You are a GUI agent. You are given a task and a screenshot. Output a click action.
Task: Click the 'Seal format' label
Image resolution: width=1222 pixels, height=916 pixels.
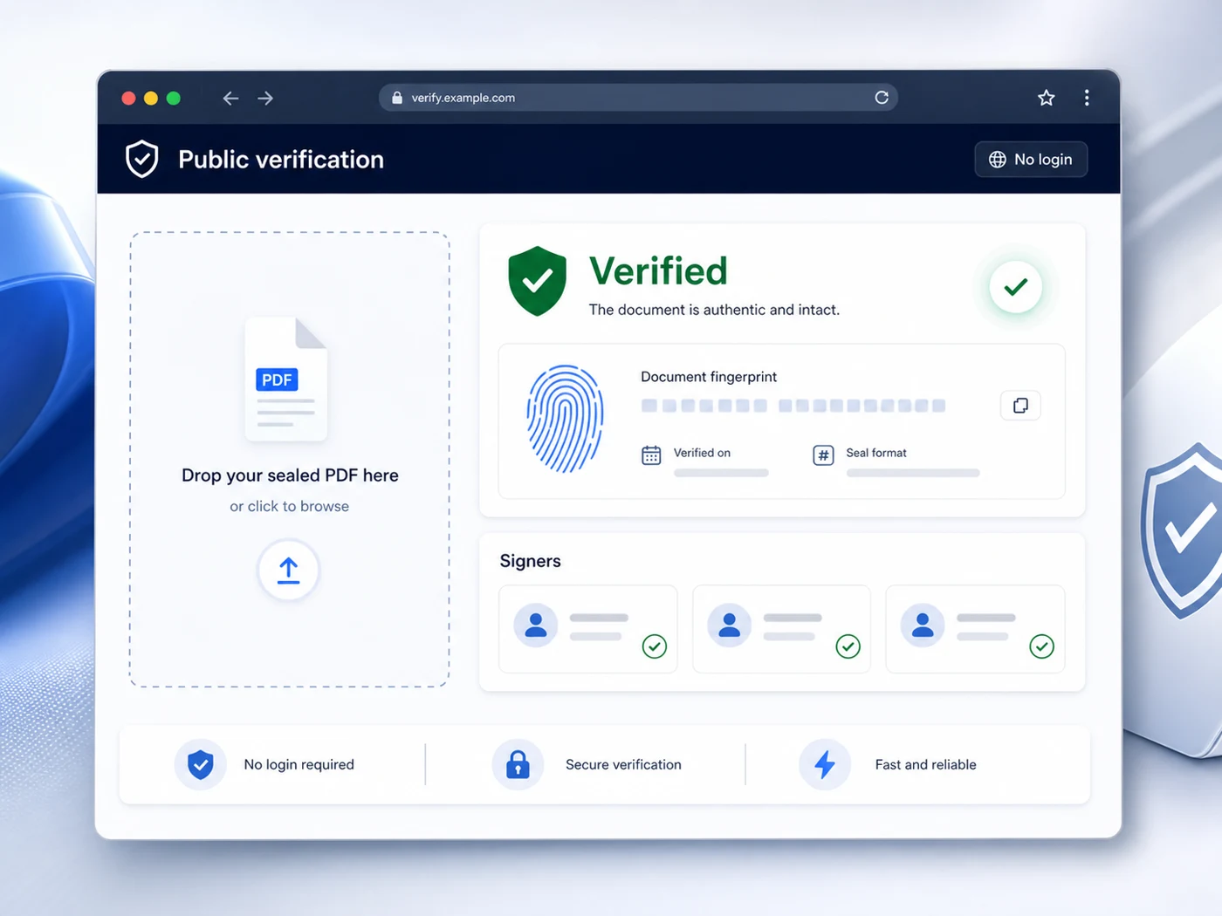click(876, 453)
